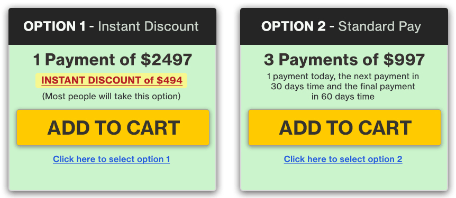Click the '3 Payments of $997' heading
Screen dimensions: 456x198
[x=344, y=60]
